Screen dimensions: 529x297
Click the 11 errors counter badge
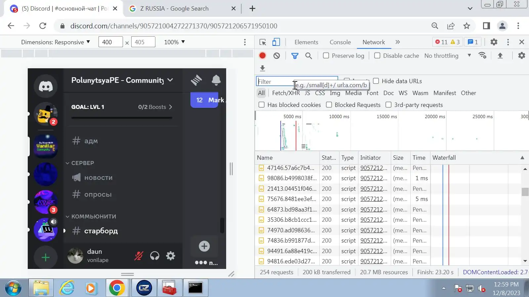[441, 42]
